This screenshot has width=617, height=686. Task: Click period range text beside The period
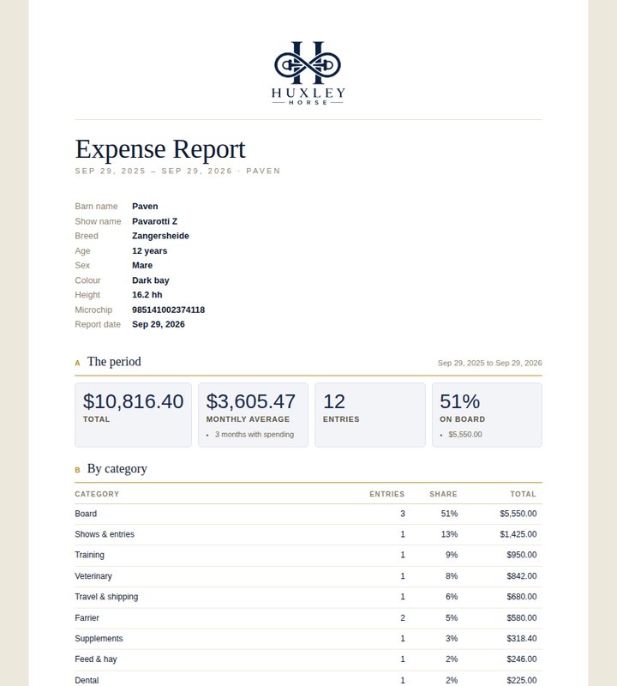coord(490,363)
